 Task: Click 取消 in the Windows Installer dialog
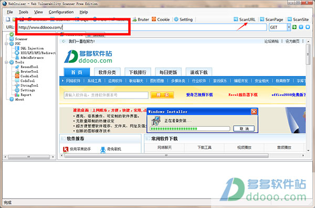(x=244, y=128)
